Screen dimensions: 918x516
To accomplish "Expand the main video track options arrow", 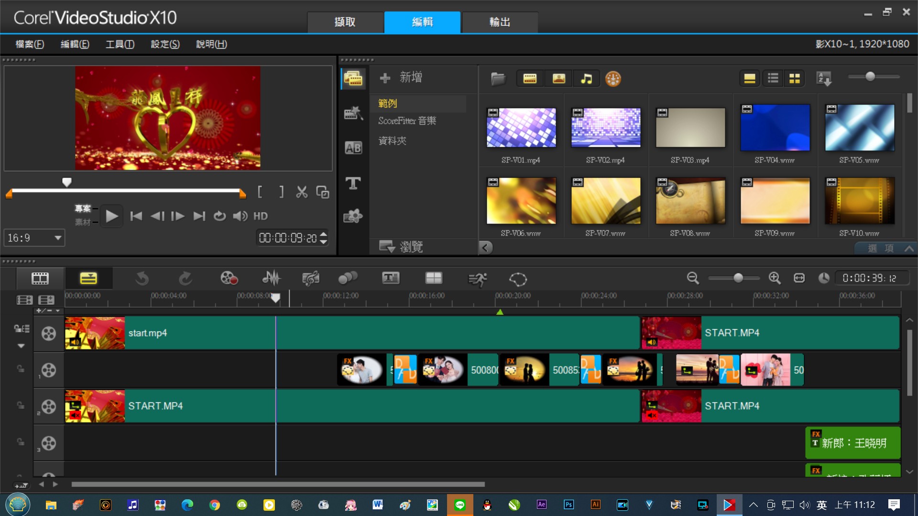I will click(x=21, y=346).
